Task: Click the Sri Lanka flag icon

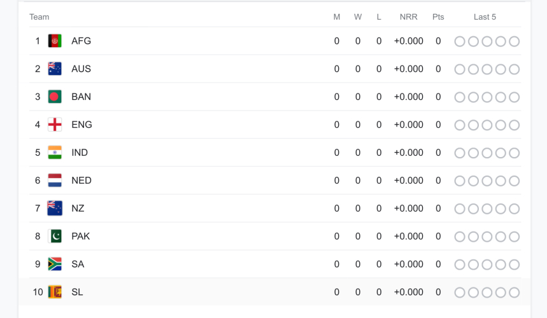Action: (55, 293)
